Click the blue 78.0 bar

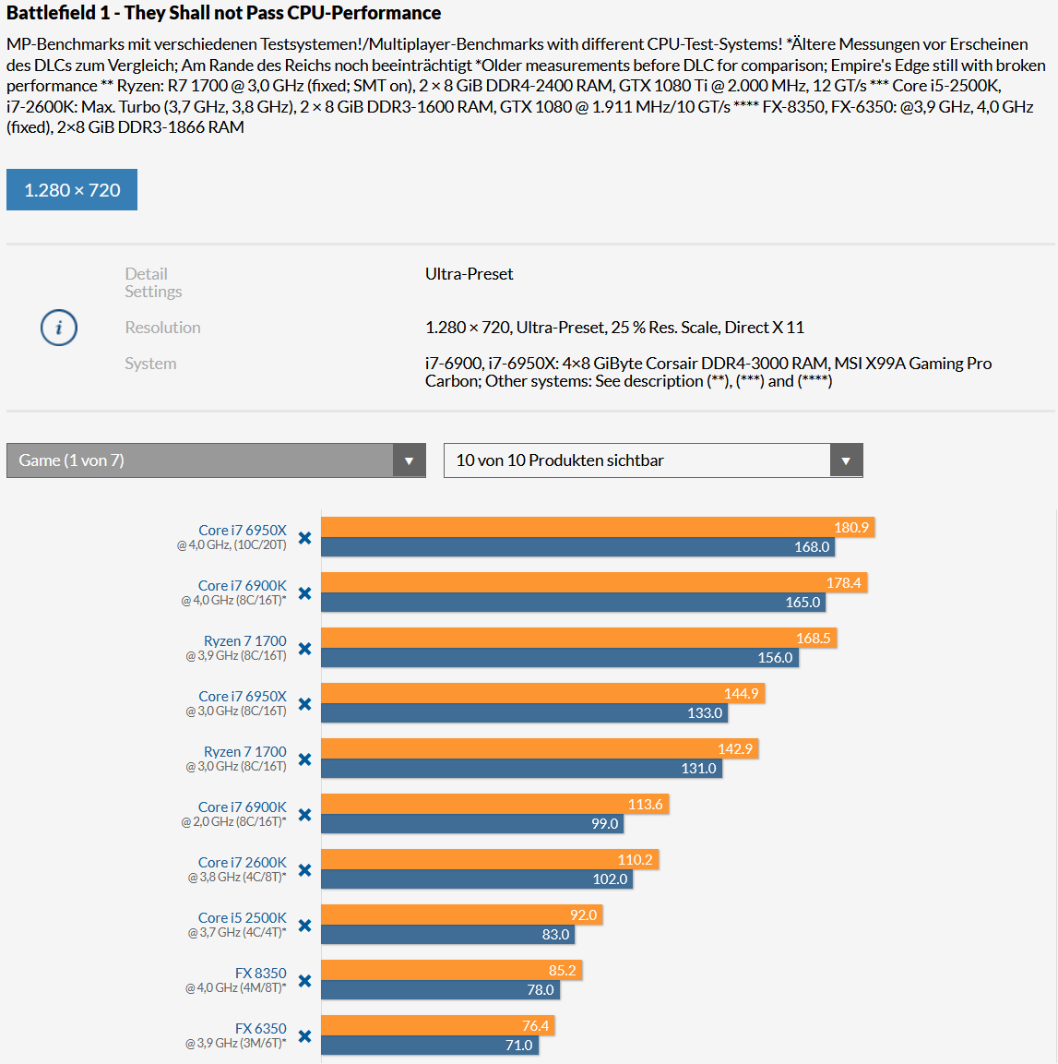click(x=441, y=990)
